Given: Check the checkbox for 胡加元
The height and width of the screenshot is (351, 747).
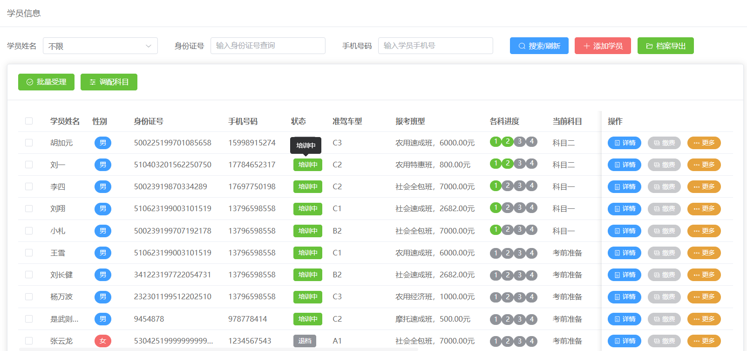Looking at the screenshot, I should pos(29,143).
